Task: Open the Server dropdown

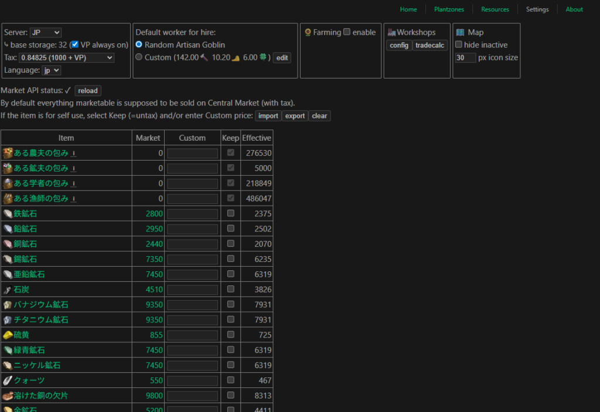Action: (x=45, y=33)
